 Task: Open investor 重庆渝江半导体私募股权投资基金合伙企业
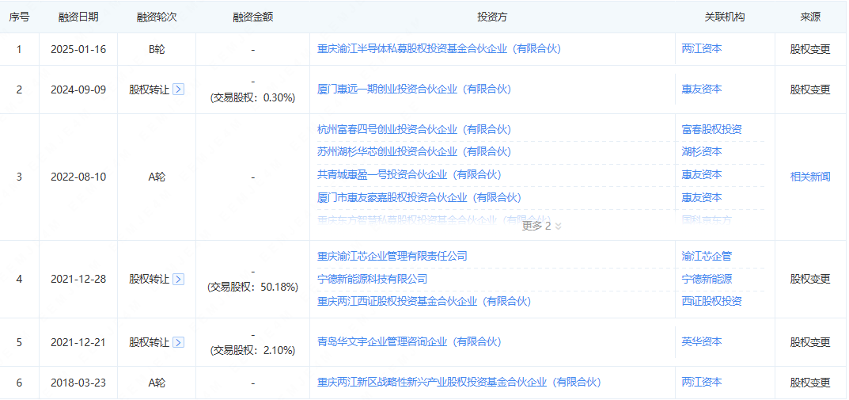click(438, 49)
